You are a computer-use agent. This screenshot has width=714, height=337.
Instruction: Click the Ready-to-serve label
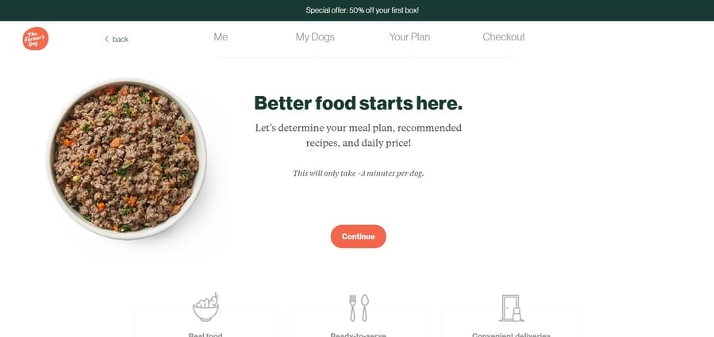(359, 335)
